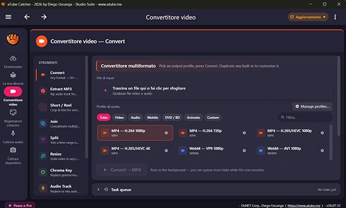Viewport: 346px width, 208px height.
Task: Open the Downloader sidebar section
Action: (x=13, y=62)
